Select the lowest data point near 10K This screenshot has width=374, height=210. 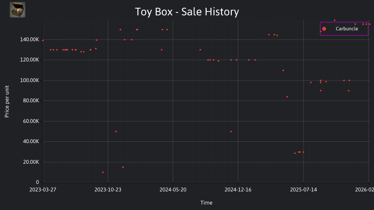[x=103, y=172]
